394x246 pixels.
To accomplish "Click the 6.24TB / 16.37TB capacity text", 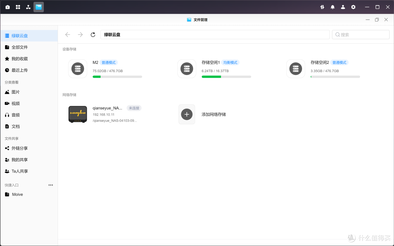I will click(x=215, y=71).
